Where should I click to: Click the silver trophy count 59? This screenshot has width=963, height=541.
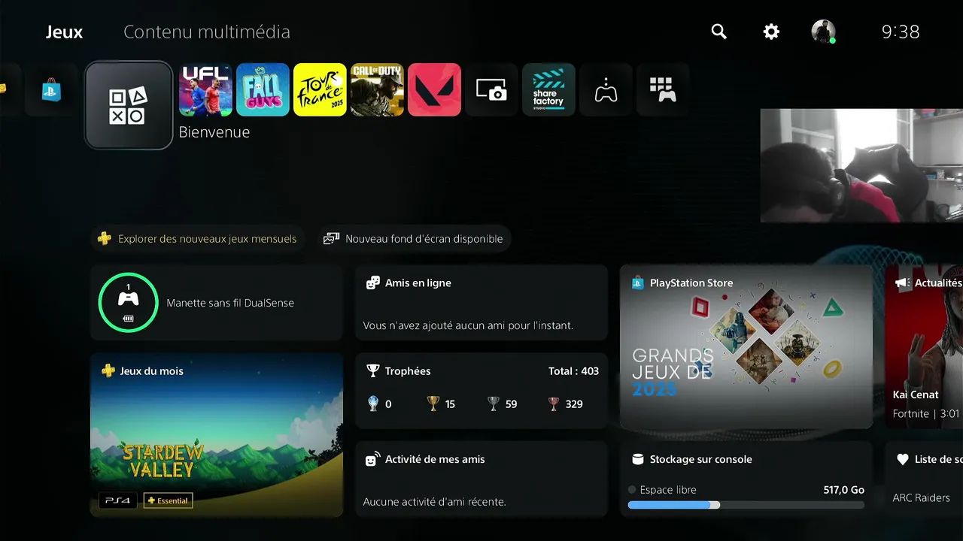pos(503,403)
